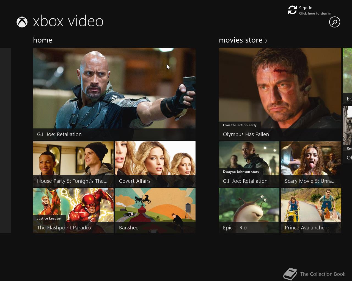Open the Epic + Rio tile
Viewport: 352px width, 281px height.
point(249,210)
